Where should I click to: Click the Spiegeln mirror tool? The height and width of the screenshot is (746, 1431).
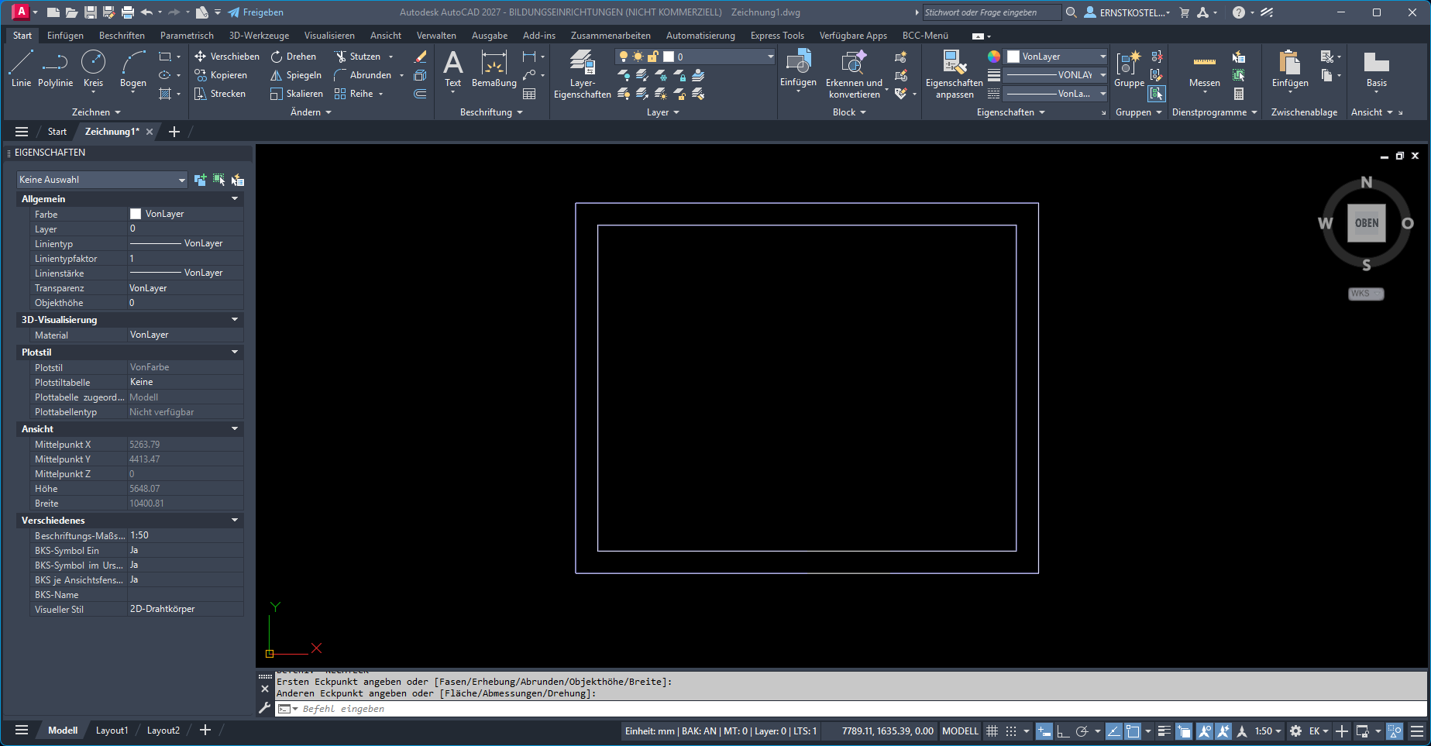[x=295, y=75]
